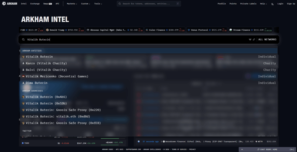Focus the top header search box
This screenshot has width=297, height=152.
tap(149, 4)
